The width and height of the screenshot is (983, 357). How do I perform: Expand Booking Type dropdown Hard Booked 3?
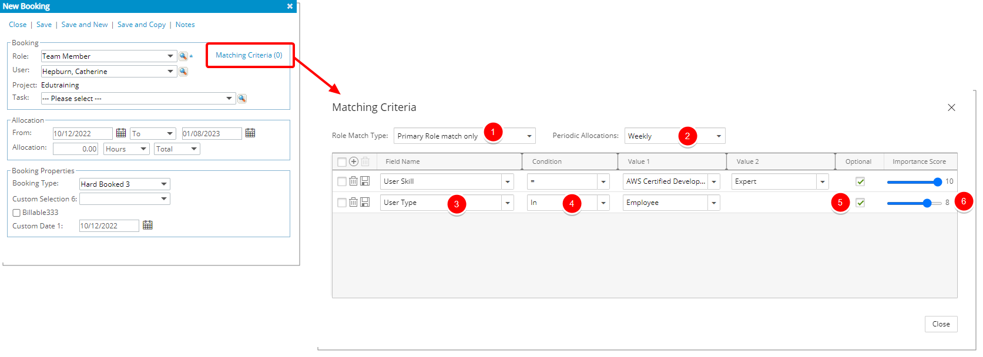coord(125,184)
